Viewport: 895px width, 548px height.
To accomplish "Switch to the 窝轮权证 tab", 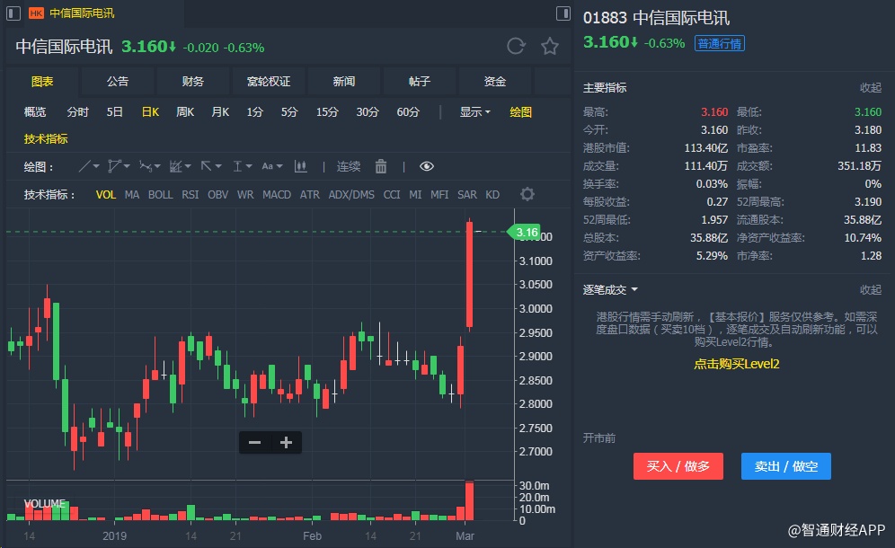I will tap(269, 81).
